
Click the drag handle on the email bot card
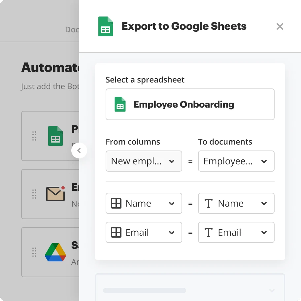(x=34, y=194)
